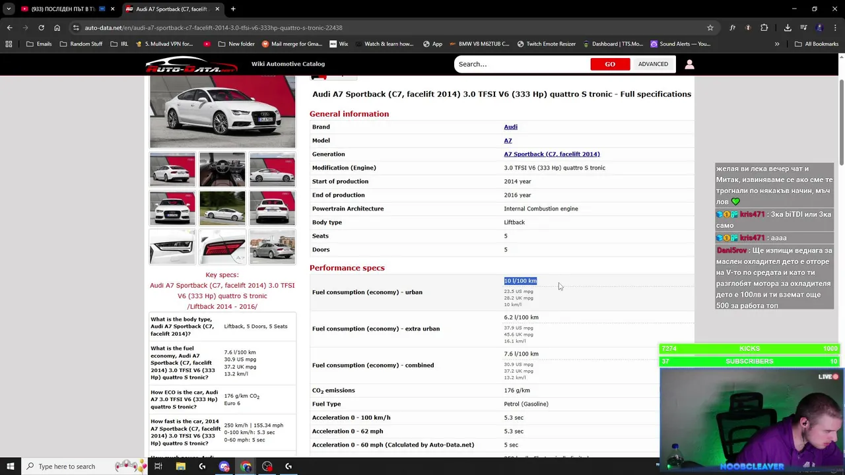
Task: Open the Twitch Emote Resizer bookmark
Action: coord(547,44)
